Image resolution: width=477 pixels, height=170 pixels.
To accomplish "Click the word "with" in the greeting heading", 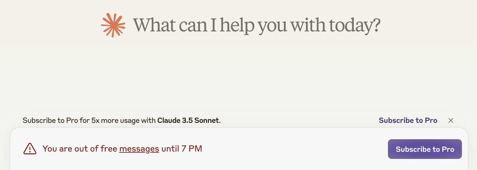I will pos(308,25).
